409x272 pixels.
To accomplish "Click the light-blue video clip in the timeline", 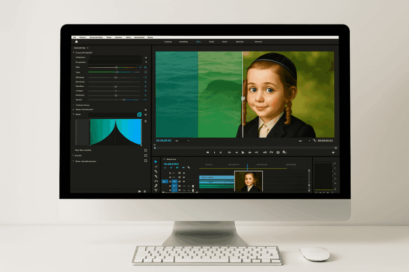I will pyautogui.click(x=217, y=177).
